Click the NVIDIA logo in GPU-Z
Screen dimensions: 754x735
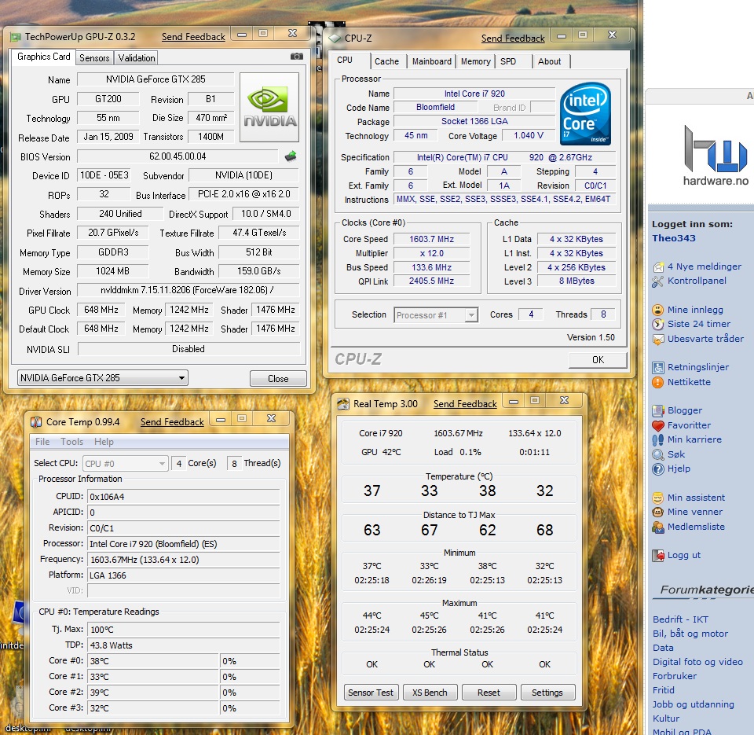pyautogui.click(x=269, y=107)
